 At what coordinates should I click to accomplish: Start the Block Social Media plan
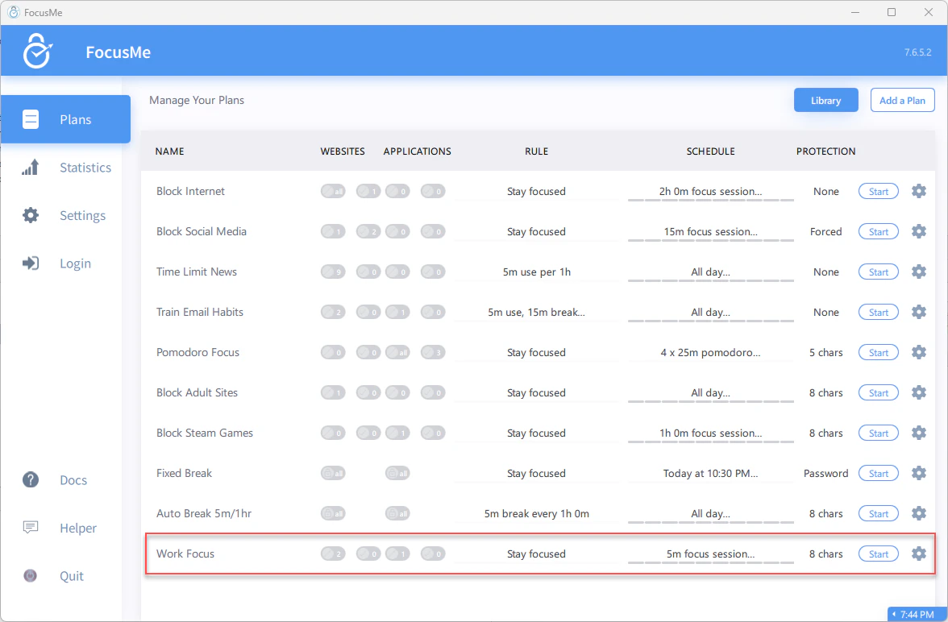pyautogui.click(x=879, y=231)
